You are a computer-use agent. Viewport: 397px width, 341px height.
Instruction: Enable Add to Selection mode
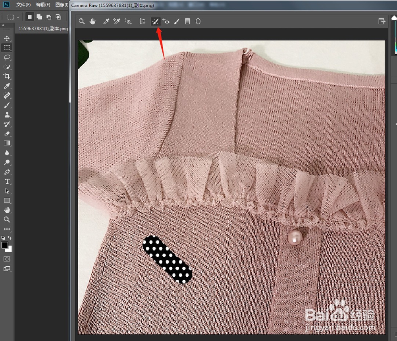pyautogui.click(x=39, y=17)
